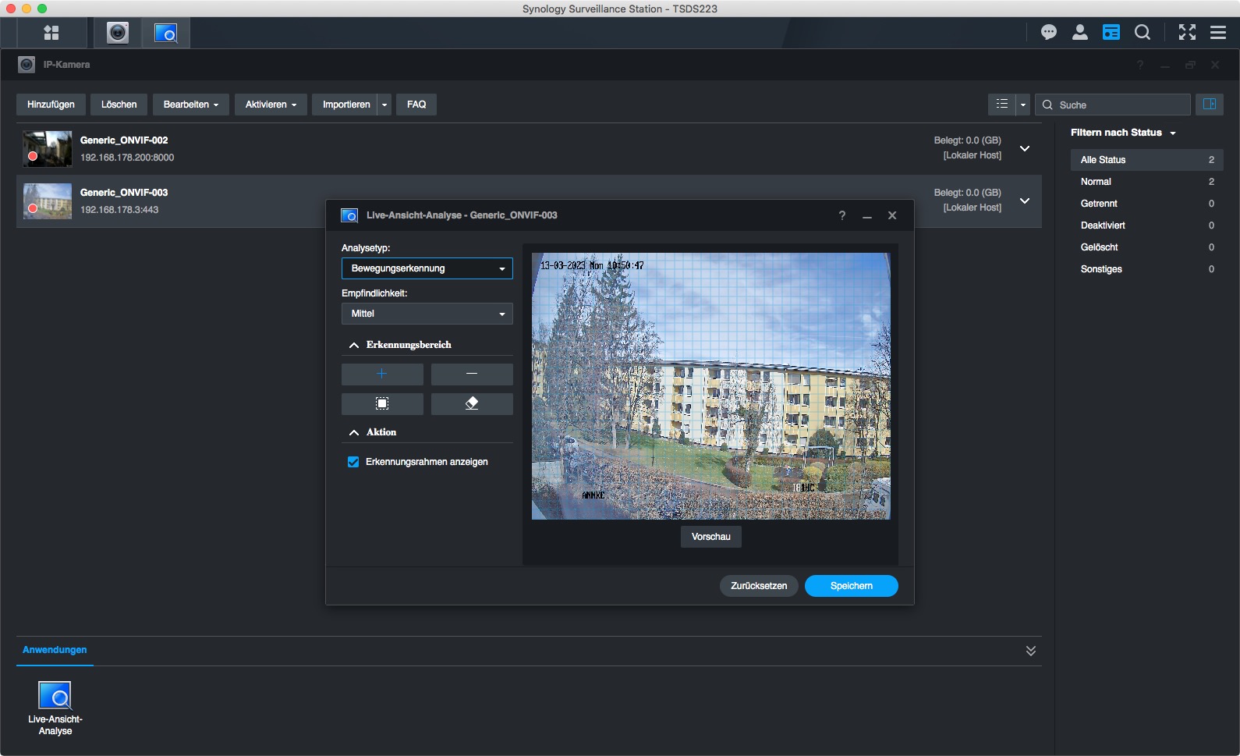The height and width of the screenshot is (756, 1240).
Task: Toggle Erkennungsrahmen anzeigen checkbox
Action: pyautogui.click(x=353, y=462)
